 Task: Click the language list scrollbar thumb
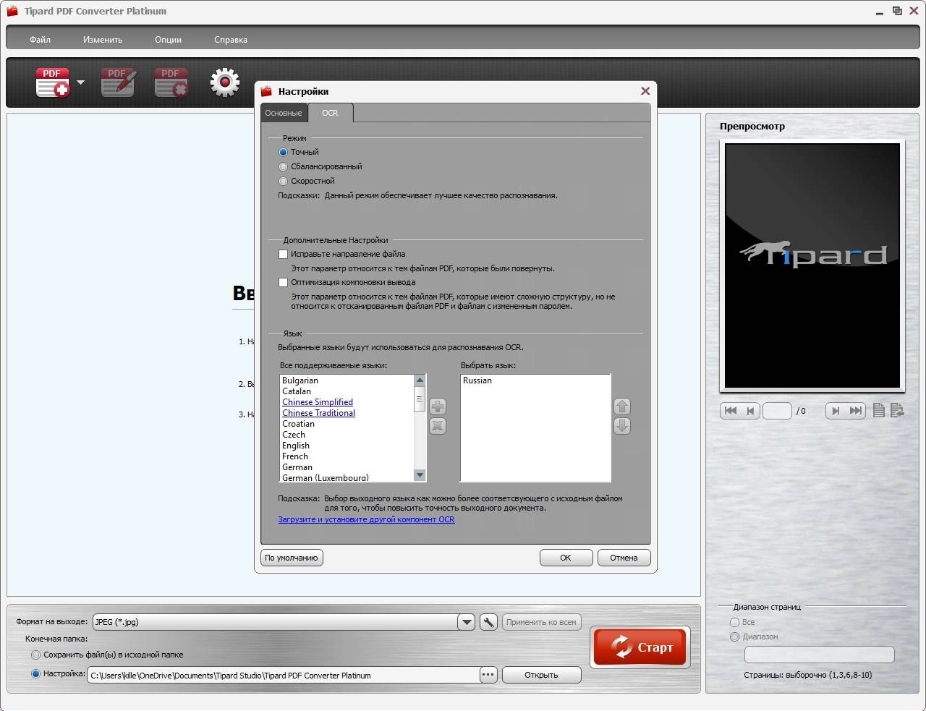point(420,399)
